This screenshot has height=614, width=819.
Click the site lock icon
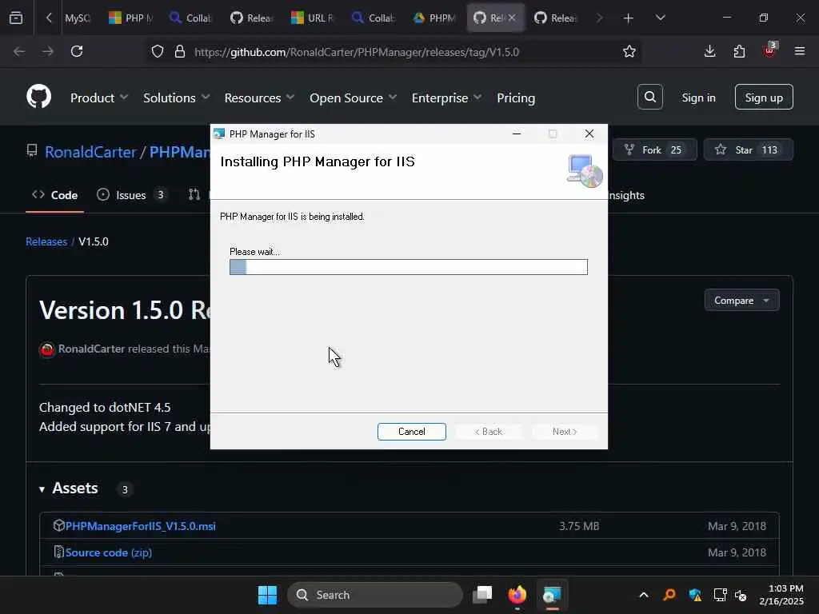point(180,51)
